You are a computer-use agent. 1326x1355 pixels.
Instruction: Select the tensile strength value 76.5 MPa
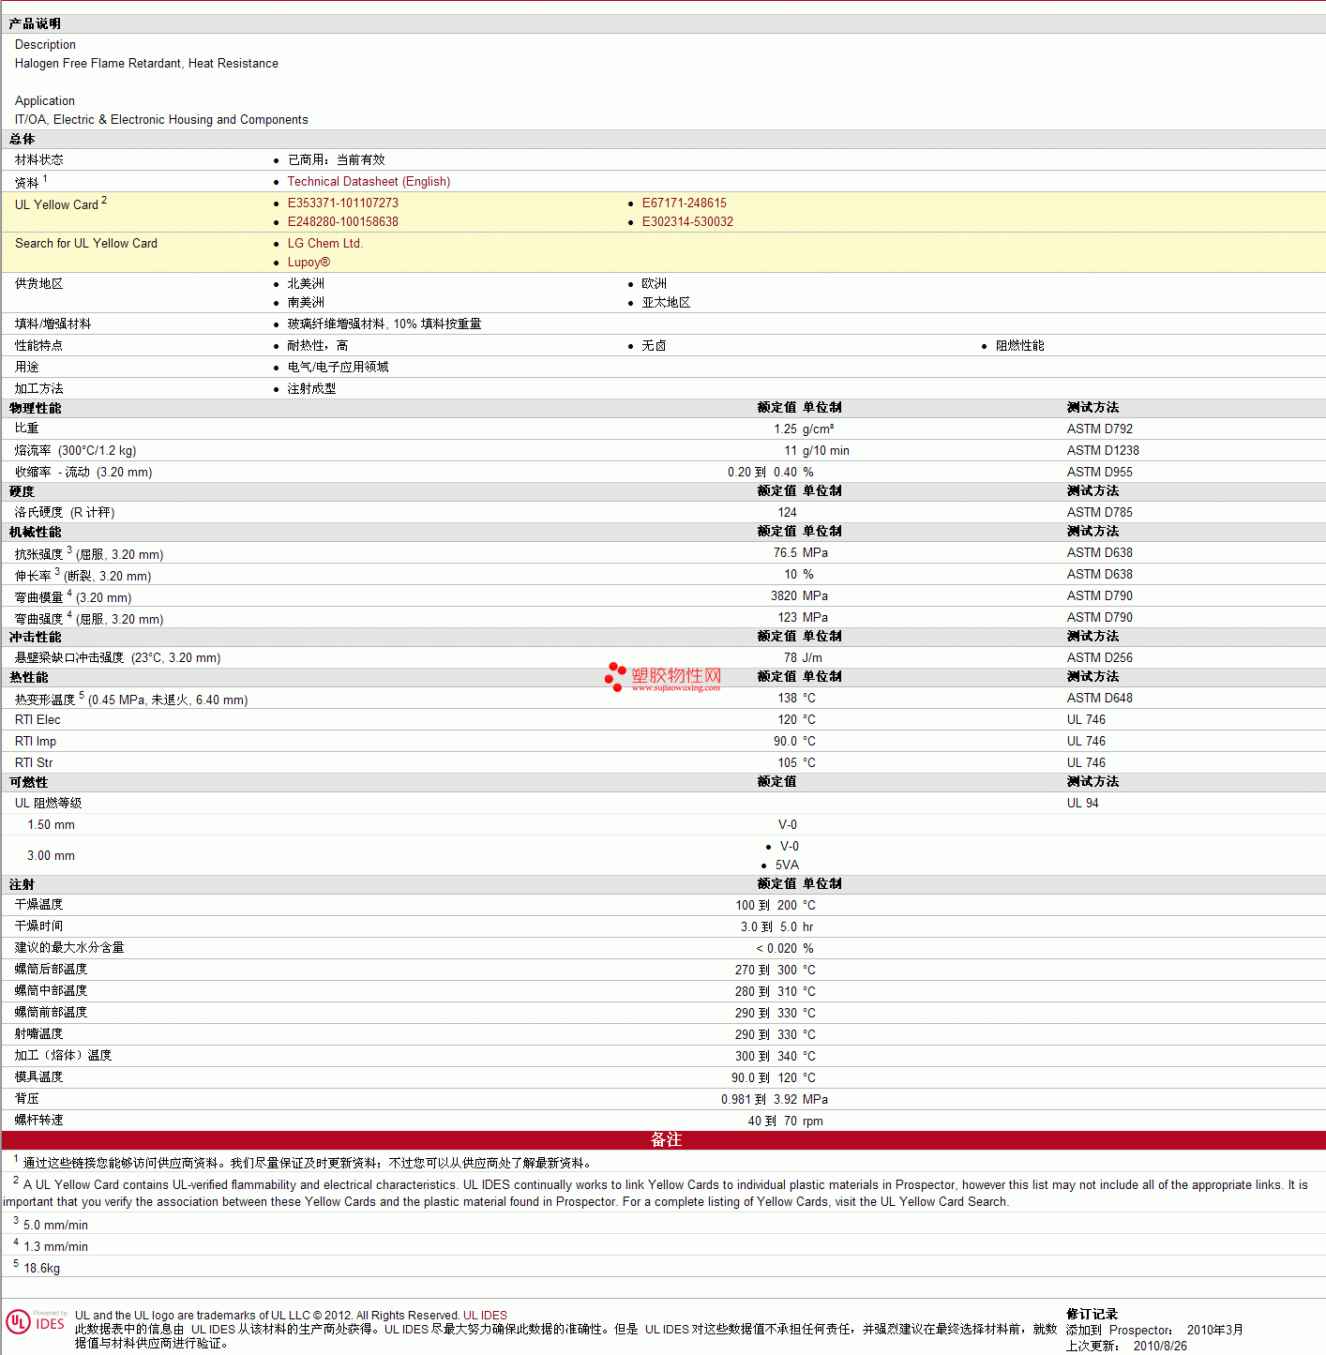[x=801, y=553]
